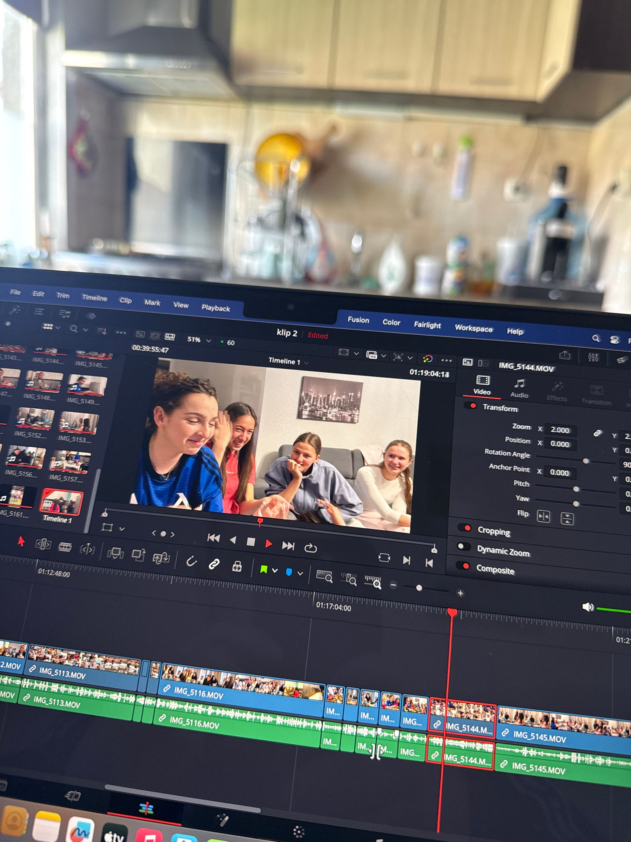Disable the Transform section toggle
Image resolution: width=631 pixels, height=842 pixels.
pos(473,406)
